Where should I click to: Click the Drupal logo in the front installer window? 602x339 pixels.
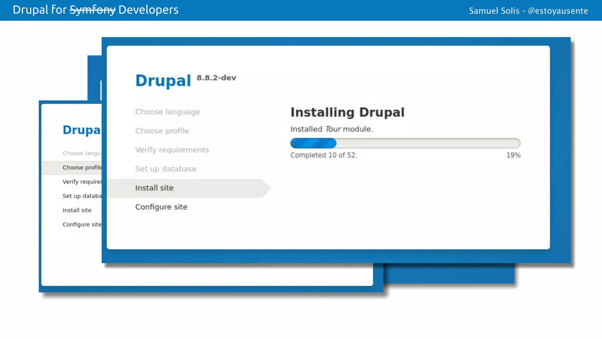tap(163, 81)
